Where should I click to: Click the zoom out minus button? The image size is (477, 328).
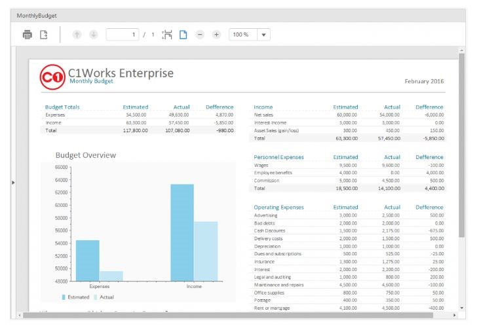[200, 35]
